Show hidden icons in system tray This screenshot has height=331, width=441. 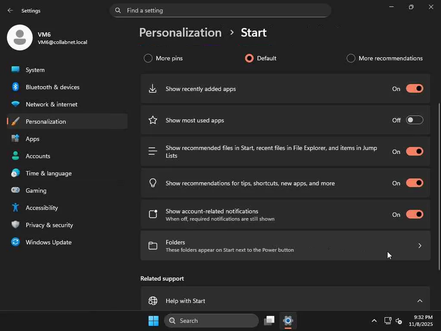coord(374,321)
